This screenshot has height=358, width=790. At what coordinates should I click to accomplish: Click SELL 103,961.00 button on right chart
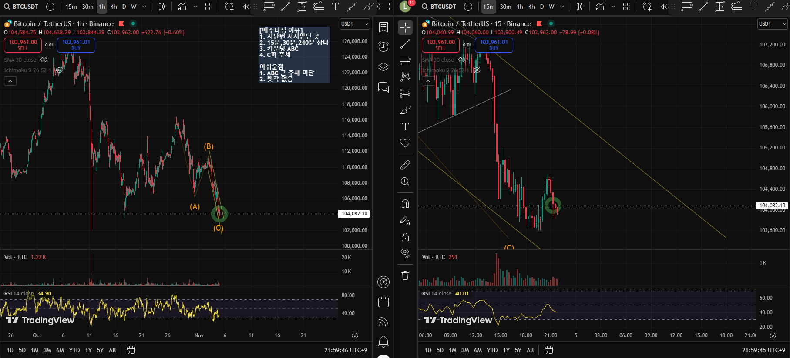pyautogui.click(x=441, y=45)
